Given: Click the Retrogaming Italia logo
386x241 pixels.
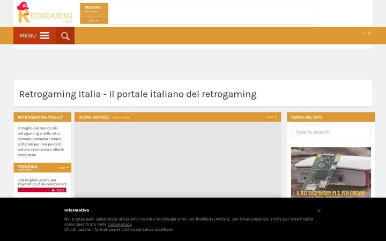Looking at the screenshot, I should coord(44,12).
